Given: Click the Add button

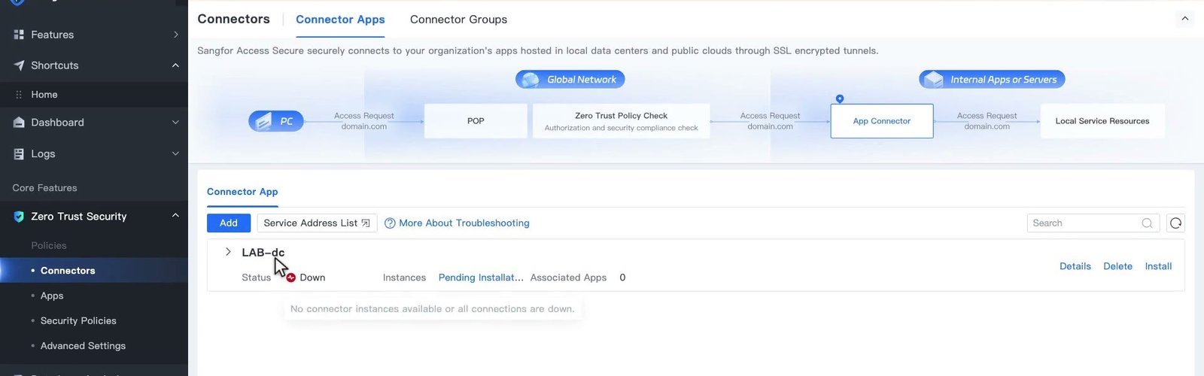Looking at the screenshot, I should tap(228, 223).
